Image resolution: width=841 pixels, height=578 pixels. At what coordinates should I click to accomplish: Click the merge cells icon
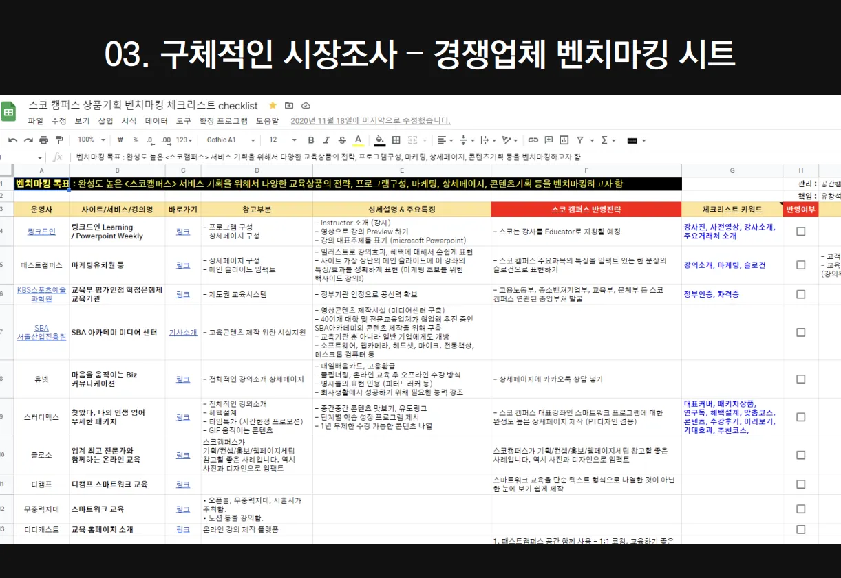point(412,140)
